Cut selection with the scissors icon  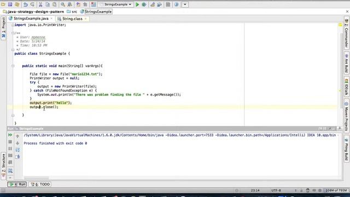(x=40, y=4)
